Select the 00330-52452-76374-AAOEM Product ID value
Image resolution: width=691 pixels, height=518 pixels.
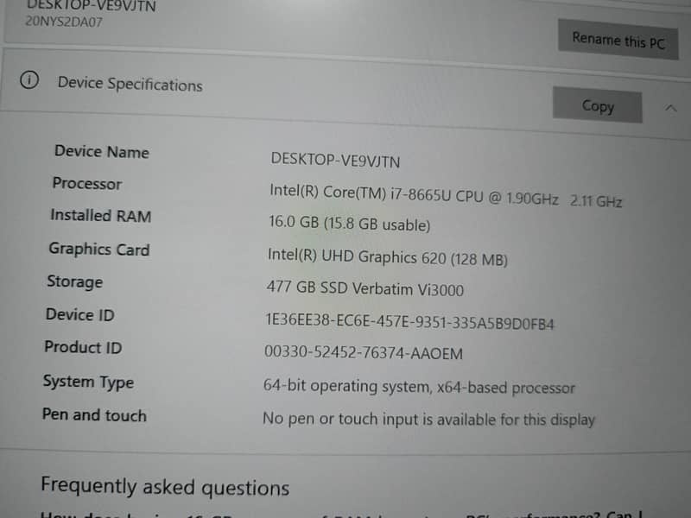point(364,352)
